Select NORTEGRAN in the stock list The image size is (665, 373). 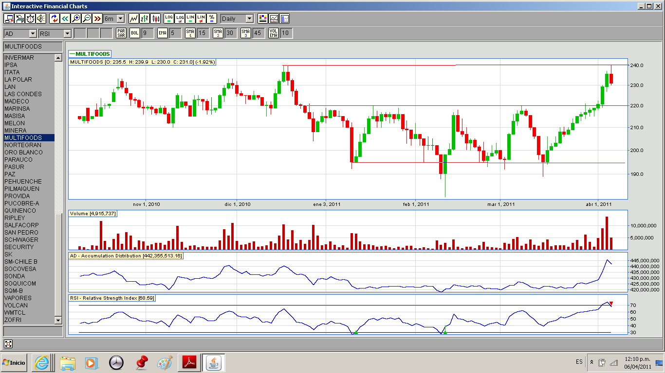23,145
